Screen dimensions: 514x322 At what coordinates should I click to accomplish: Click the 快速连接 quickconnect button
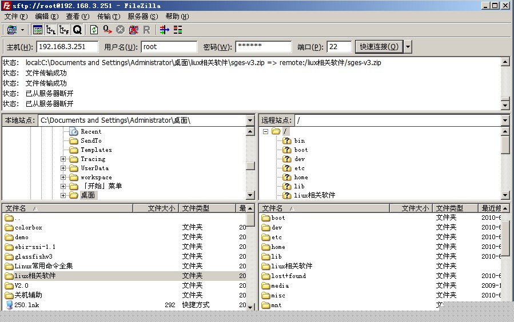pos(379,47)
